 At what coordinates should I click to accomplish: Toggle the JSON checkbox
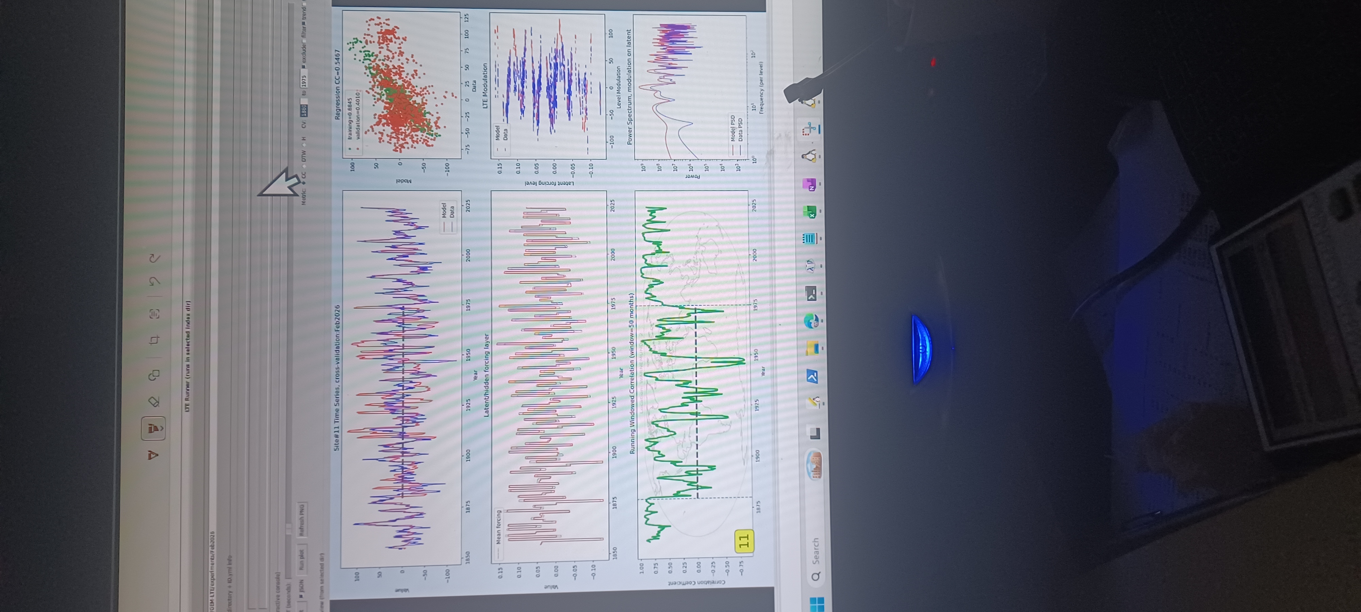301,597
